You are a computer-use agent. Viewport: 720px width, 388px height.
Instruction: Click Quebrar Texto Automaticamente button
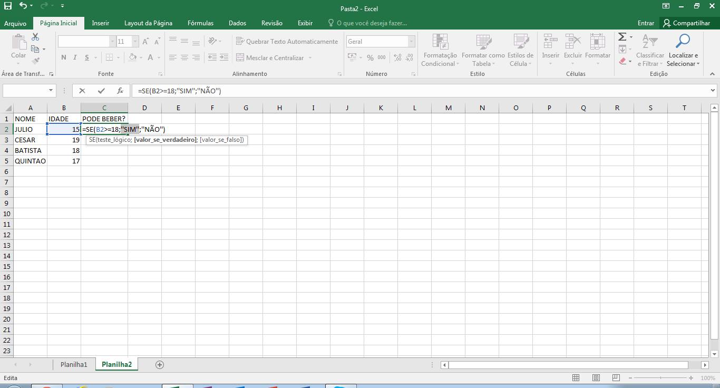click(x=287, y=41)
